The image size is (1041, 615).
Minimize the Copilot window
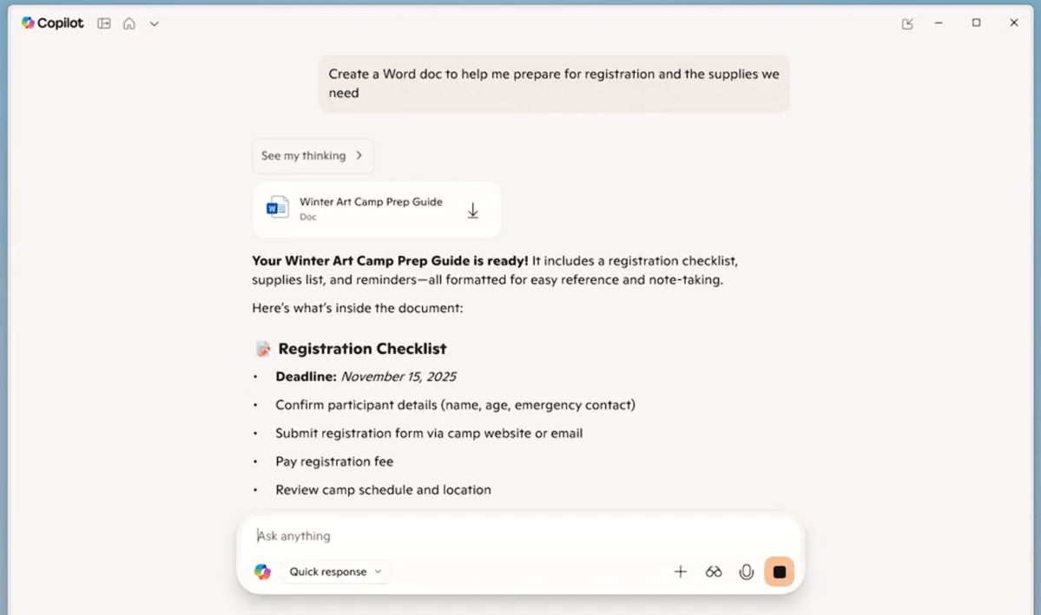[x=939, y=23]
